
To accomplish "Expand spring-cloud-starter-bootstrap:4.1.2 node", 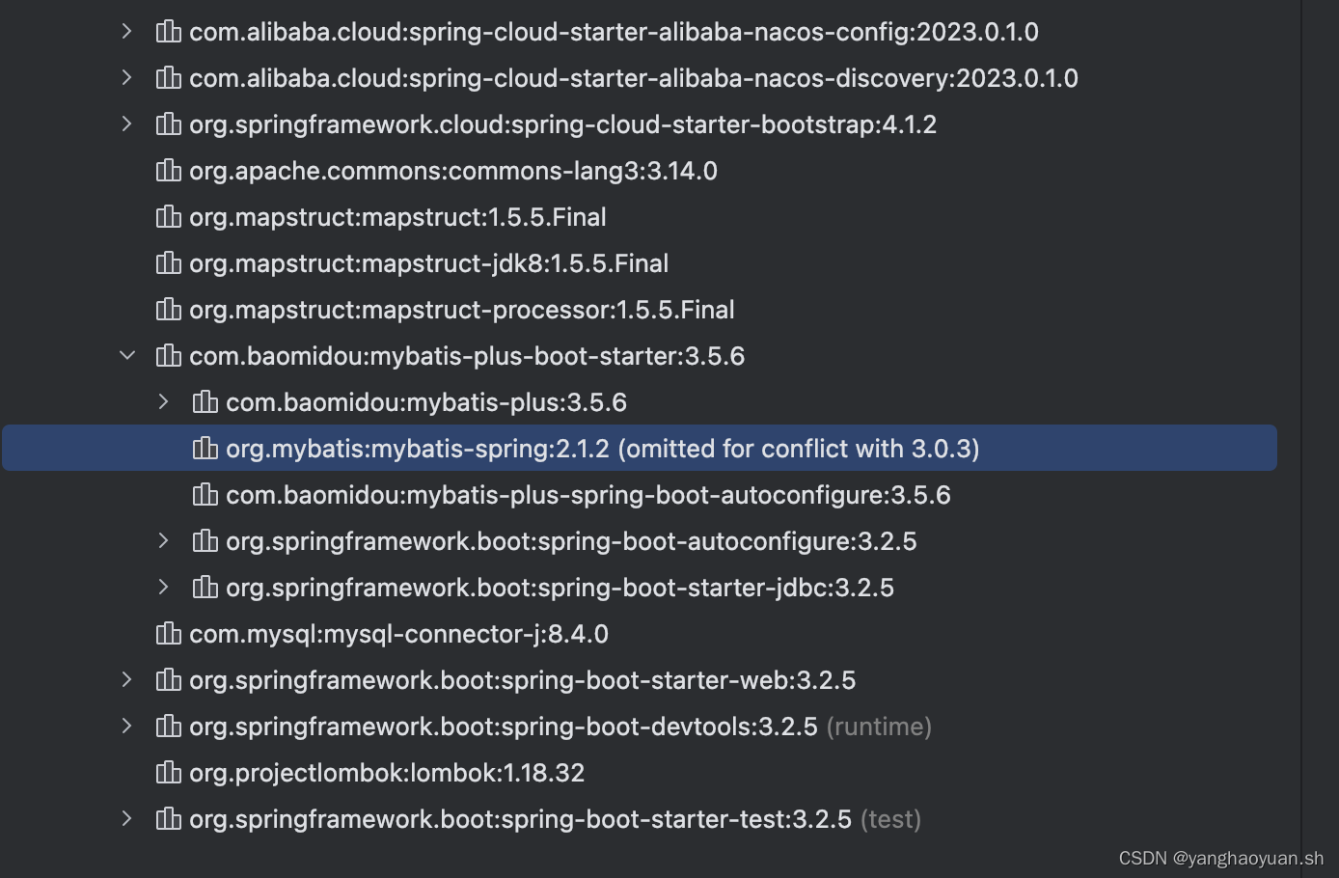I will click(x=126, y=124).
